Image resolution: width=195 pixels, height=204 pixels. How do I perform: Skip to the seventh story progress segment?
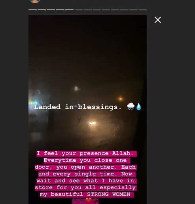87,10
